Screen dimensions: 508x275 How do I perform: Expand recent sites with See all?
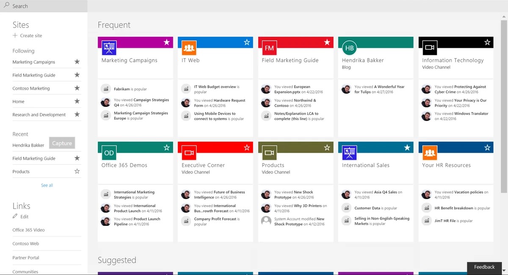click(47, 185)
